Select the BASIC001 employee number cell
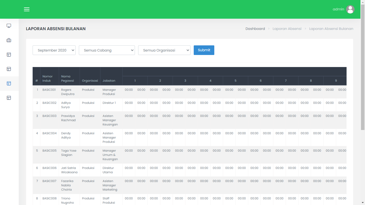 click(49, 90)
